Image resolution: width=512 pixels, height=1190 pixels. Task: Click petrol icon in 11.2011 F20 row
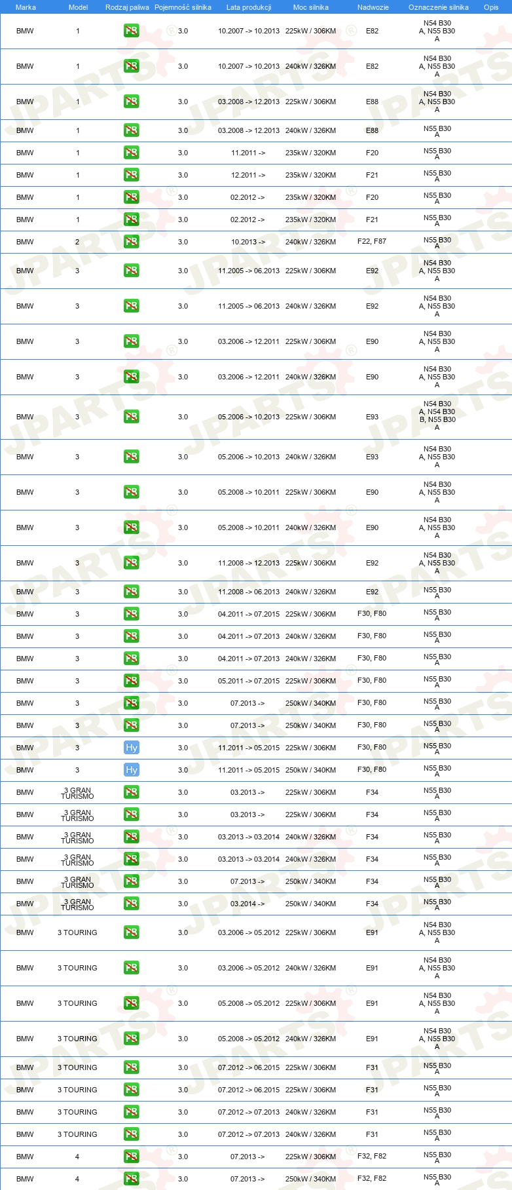coord(132,153)
